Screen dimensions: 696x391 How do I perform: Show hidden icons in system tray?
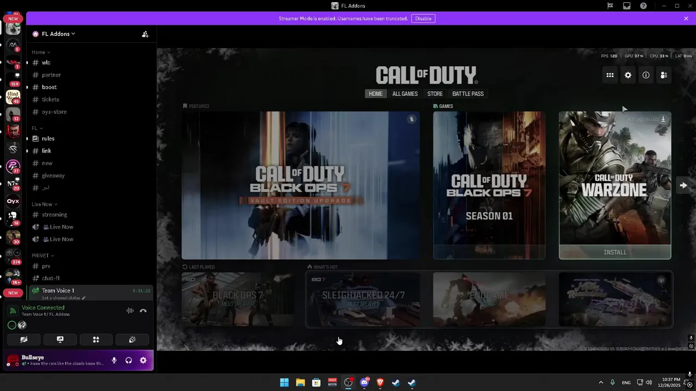[600, 382]
